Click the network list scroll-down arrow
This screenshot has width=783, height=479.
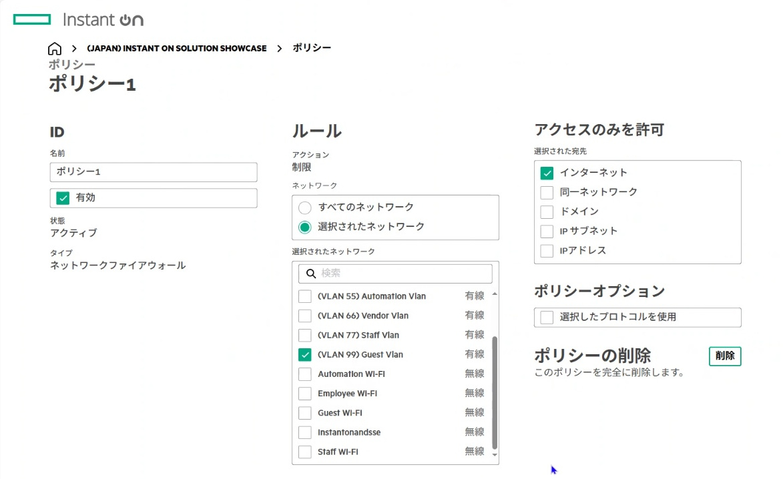(495, 454)
